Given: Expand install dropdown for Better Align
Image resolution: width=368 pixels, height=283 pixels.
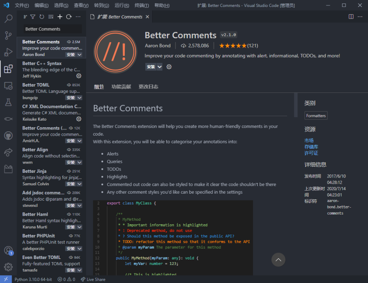Looking at the screenshot, I should tap(79, 162).
